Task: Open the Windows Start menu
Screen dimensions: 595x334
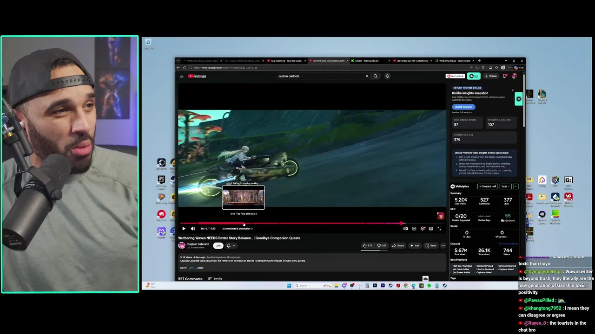Action: coord(289,285)
